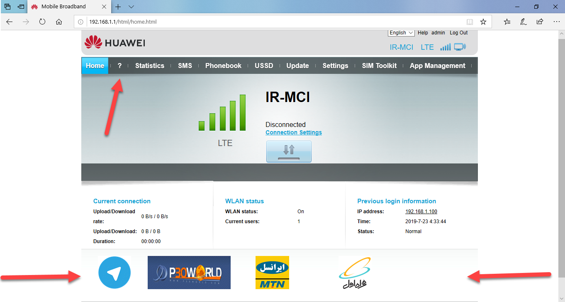Open the SIM Toolkit menu
The image size is (565, 302).
point(379,66)
